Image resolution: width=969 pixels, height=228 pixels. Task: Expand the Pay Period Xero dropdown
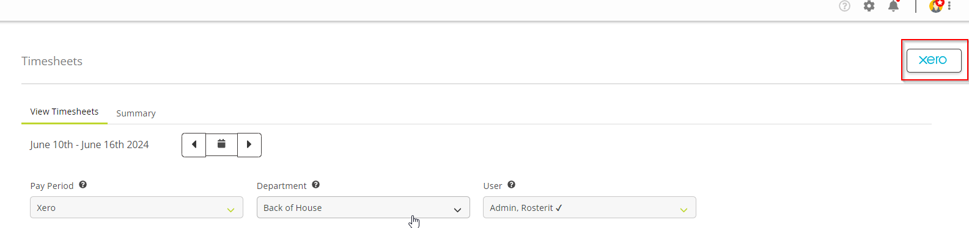click(x=136, y=207)
